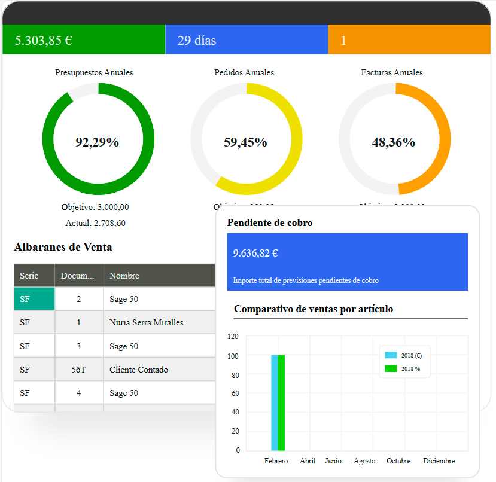The width and height of the screenshot is (496, 482).
Task: Click the Pendiente de cobro heading
Action: pos(270,222)
